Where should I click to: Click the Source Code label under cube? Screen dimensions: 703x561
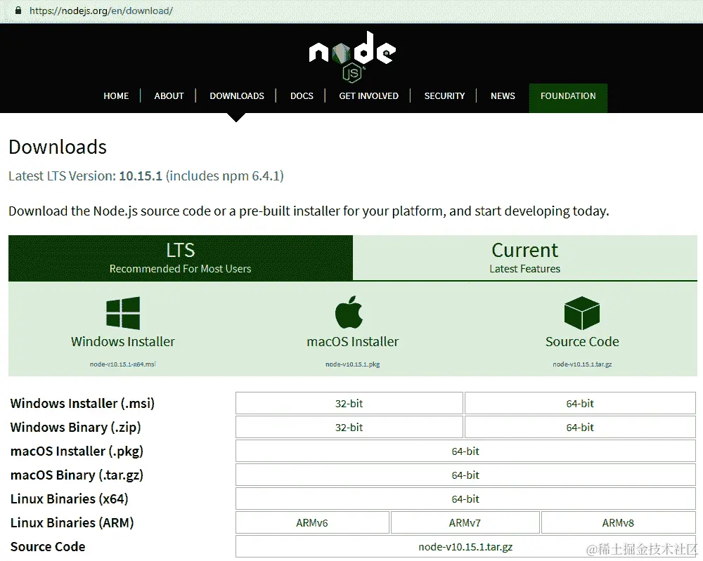[x=582, y=342]
